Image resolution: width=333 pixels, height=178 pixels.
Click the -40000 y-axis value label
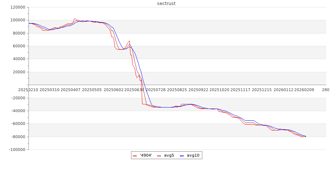point(18,111)
